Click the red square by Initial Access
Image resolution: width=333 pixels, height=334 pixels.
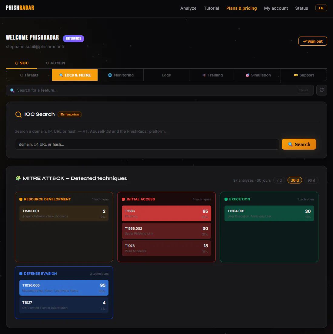(123, 199)
